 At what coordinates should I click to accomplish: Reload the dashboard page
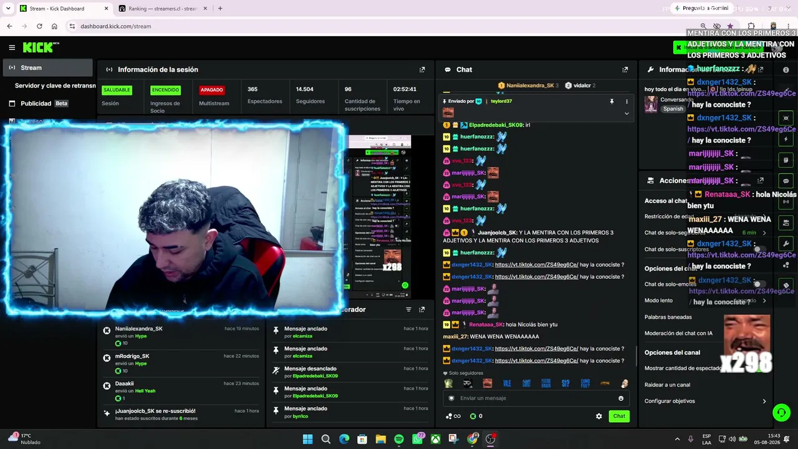[x=39, y=26]
